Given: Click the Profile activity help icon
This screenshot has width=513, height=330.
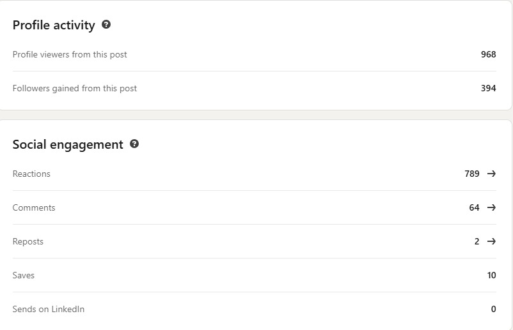Looking at the screenshot, I should 106,25.
